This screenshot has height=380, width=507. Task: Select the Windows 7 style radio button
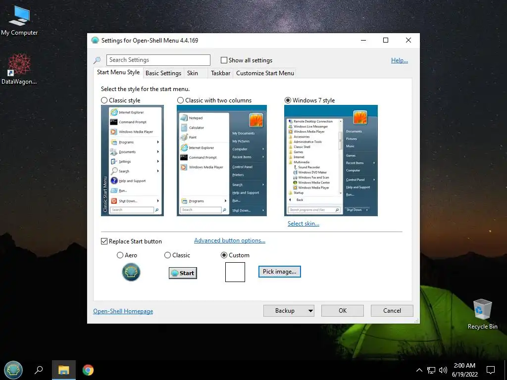tap(288, 100)
